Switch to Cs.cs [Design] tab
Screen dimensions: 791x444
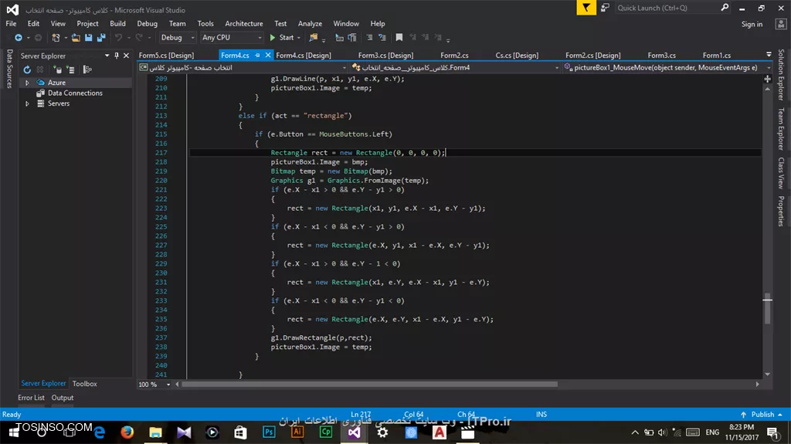517,56
